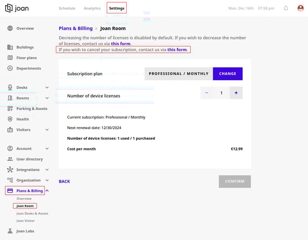This screenshot has width=308, height=240.
Task: Open the notifications bell
Action: 286,8
